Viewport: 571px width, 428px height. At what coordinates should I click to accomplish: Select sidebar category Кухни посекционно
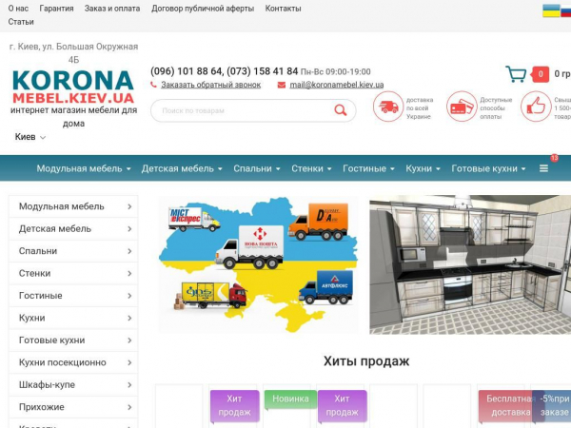pos(73,362)
